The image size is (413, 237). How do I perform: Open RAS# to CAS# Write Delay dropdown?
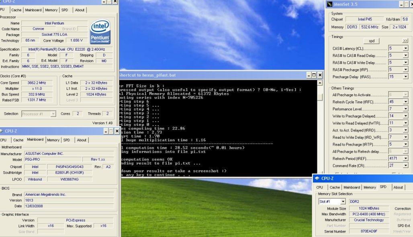point(406,63)
